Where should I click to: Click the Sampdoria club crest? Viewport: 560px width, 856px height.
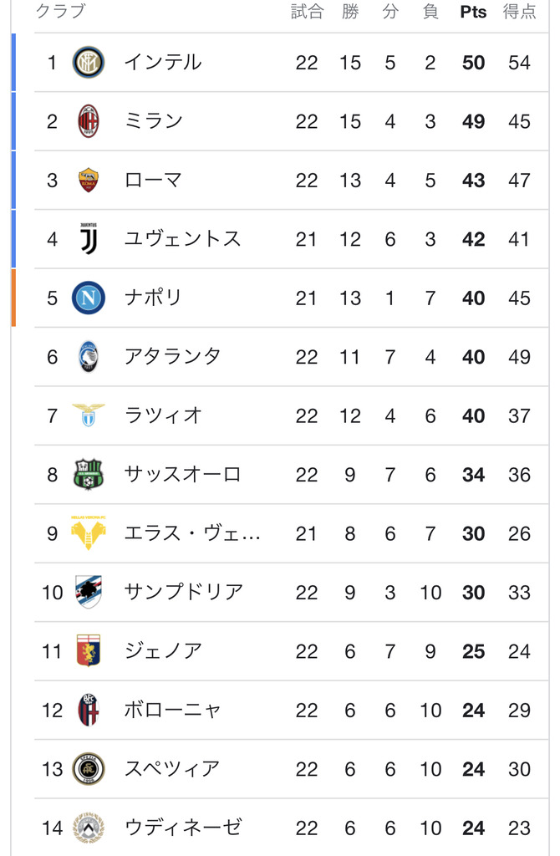click(88, 592)
